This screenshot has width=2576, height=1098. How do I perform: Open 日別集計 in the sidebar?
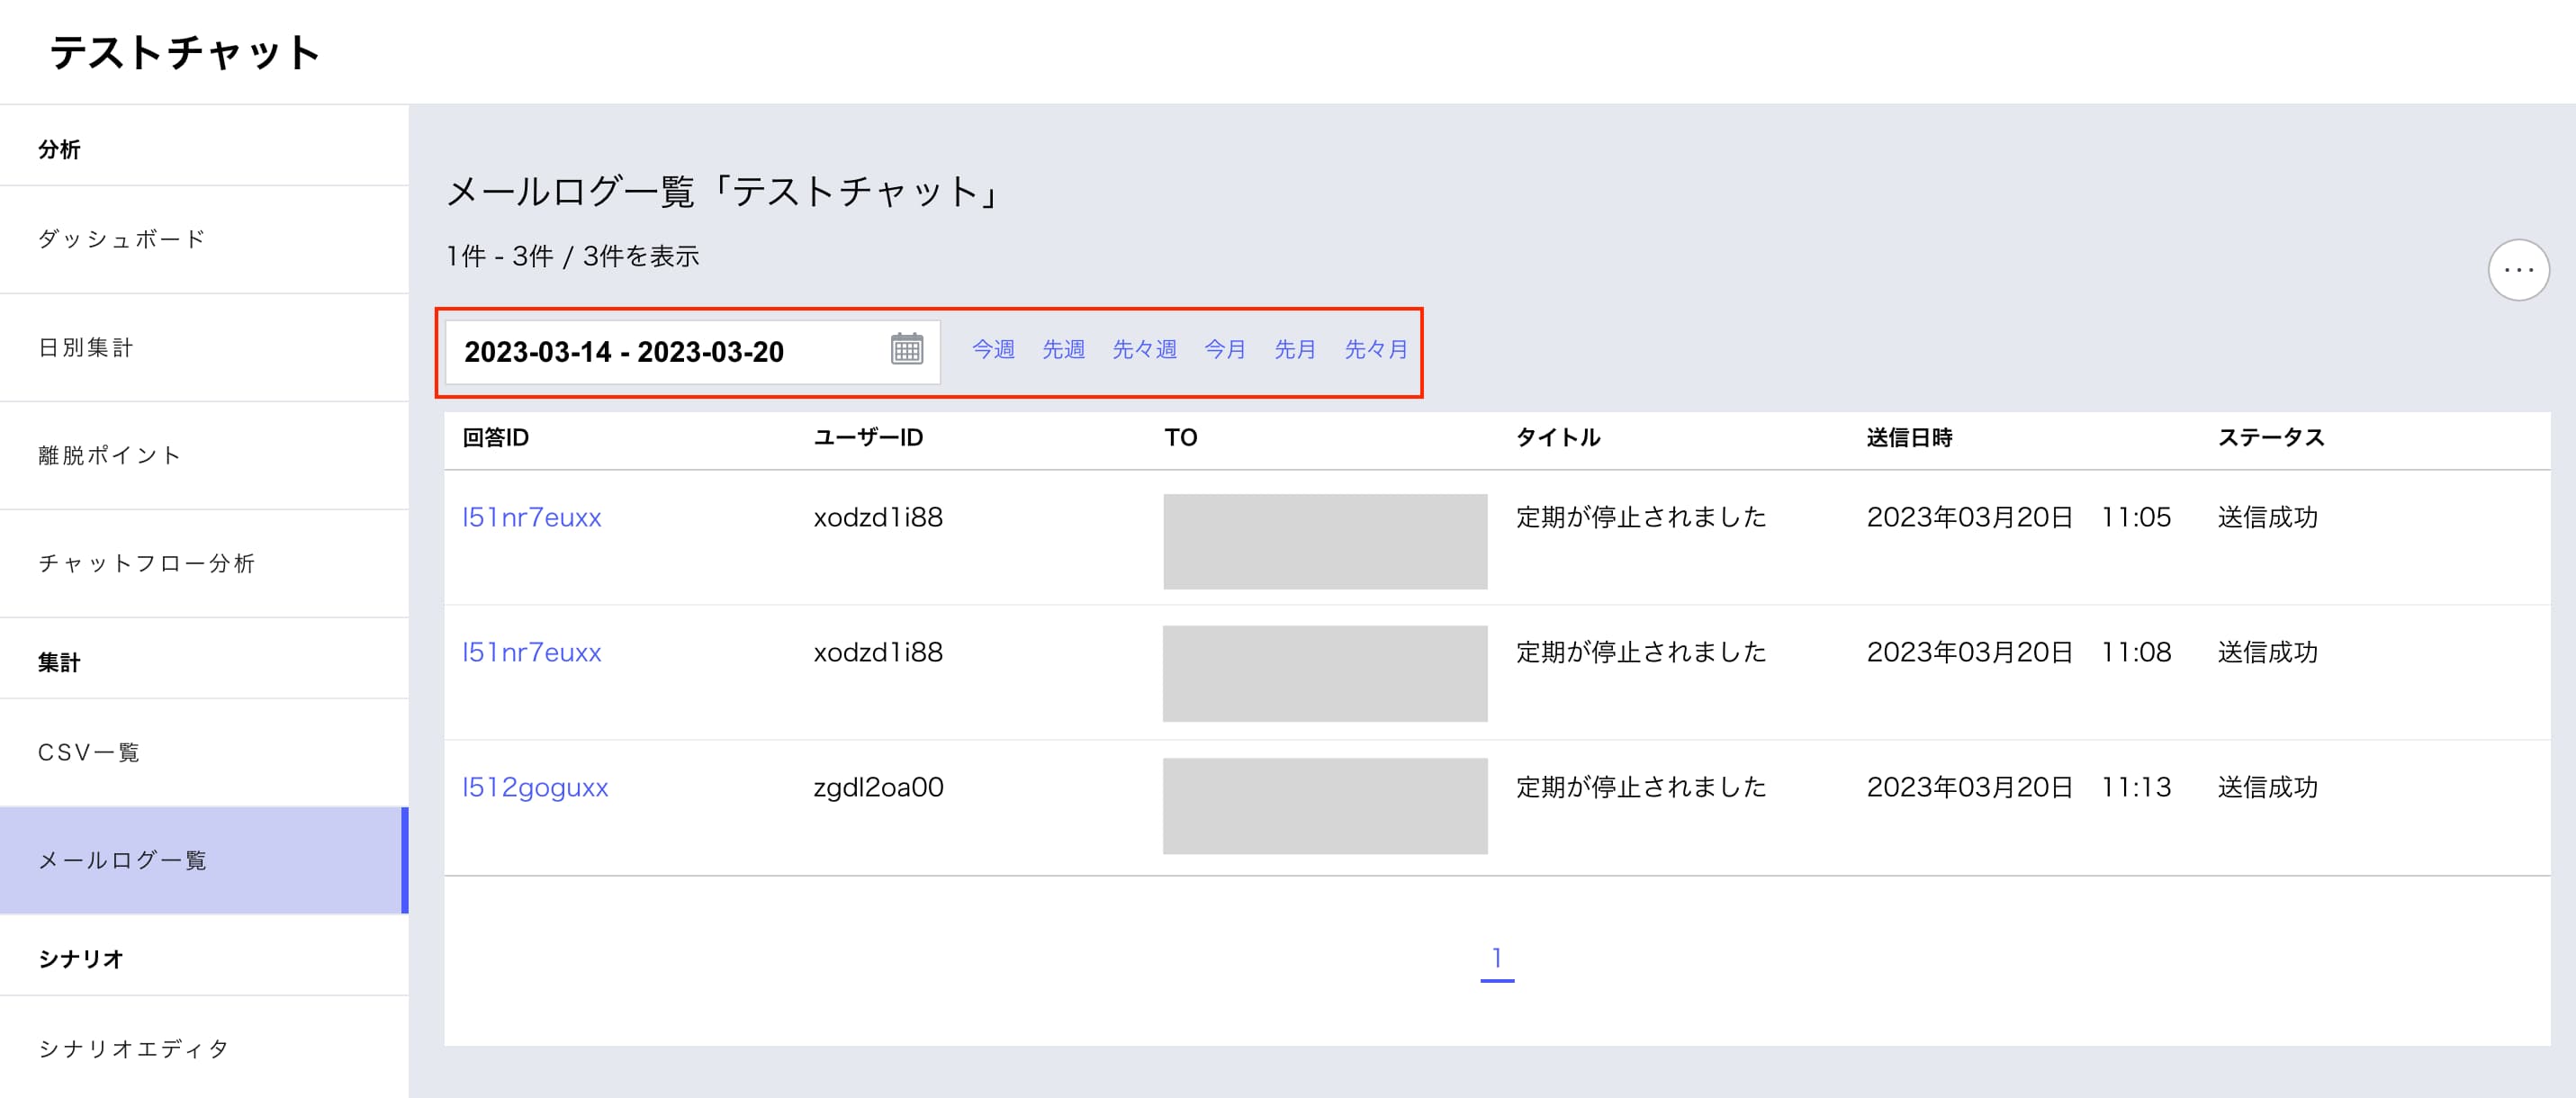(204, 347)
